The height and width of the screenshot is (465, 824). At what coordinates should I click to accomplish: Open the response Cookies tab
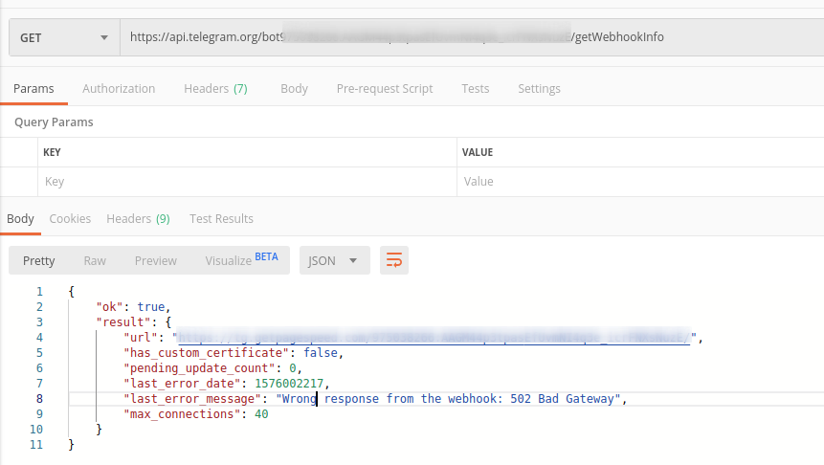[x=70, y=218]
